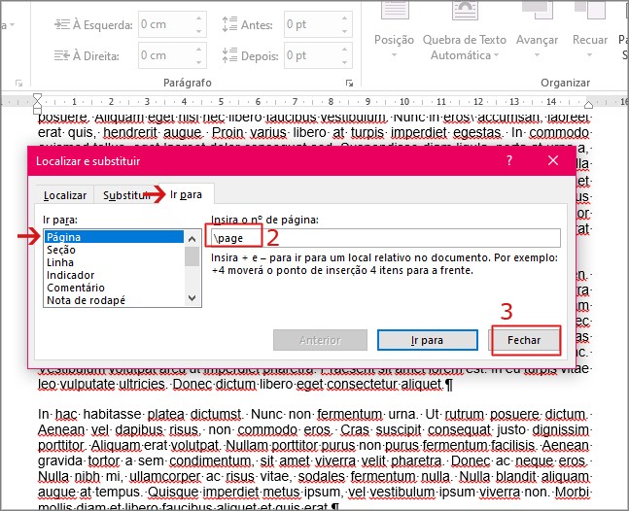Decrease Depois spacing value
Screen dimensions: 629x511
pyautogui.click(x=345, y=62)
